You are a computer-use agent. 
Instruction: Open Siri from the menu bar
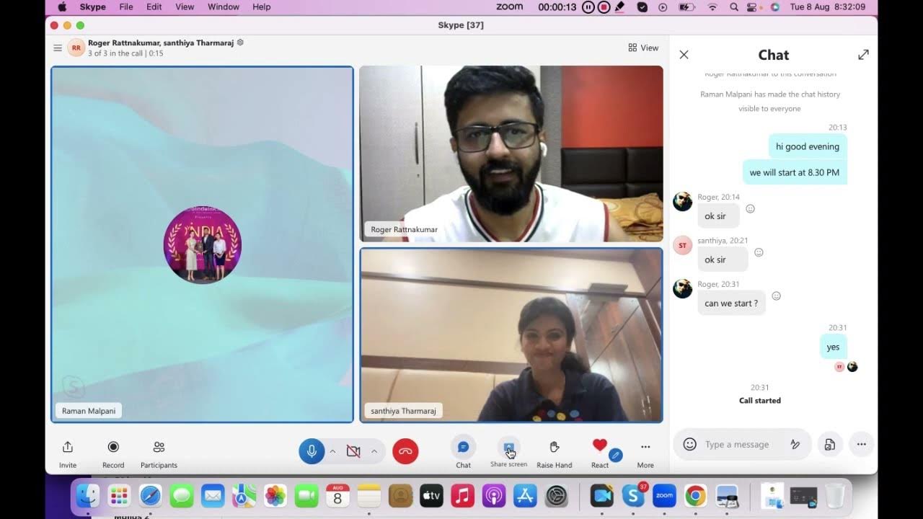775,6
